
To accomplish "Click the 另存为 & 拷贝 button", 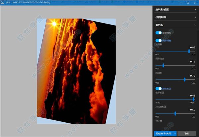I will pyautogui.click(x=163, y=133).
